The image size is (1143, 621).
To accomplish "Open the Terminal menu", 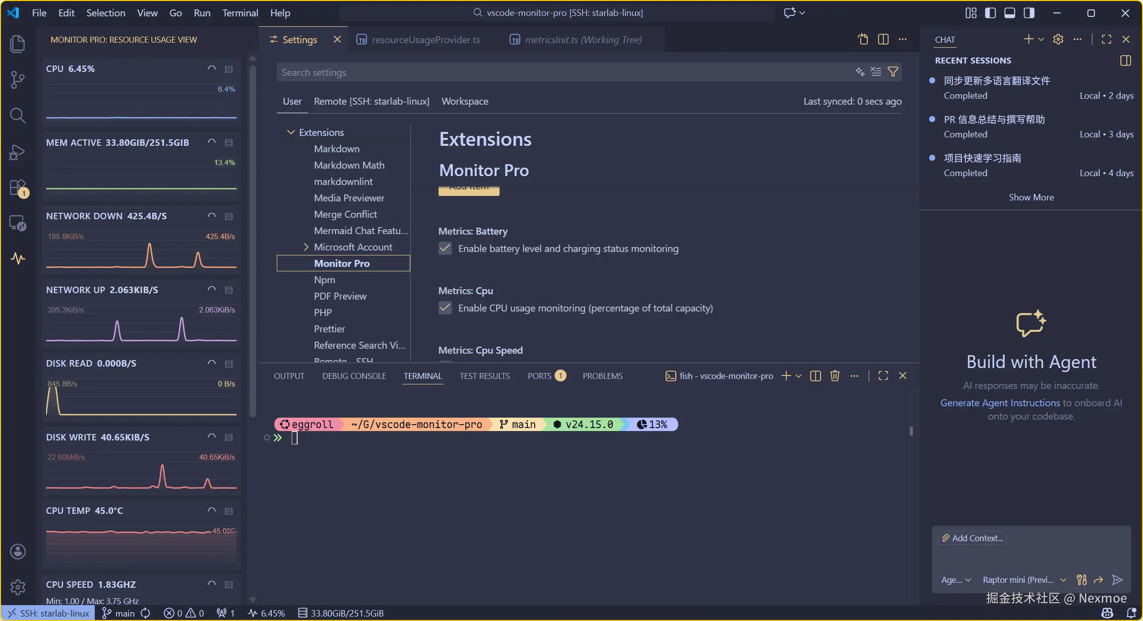I will pyautogui.click(x=240, y=13).
